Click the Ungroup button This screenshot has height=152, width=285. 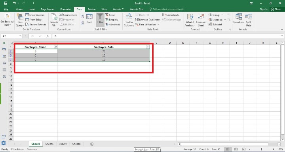click(x=216, y=20)
